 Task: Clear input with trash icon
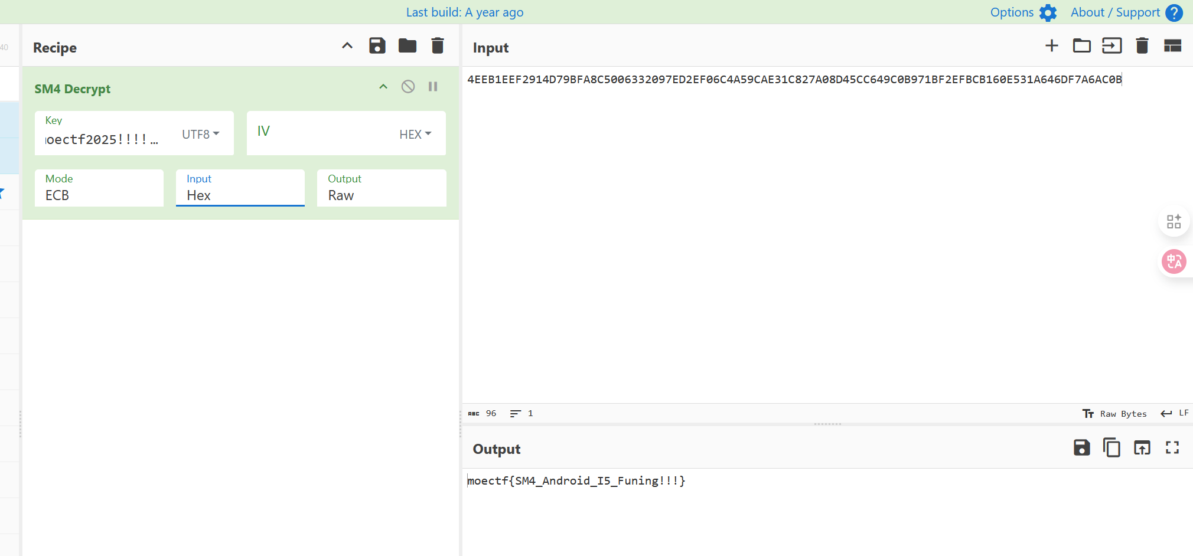coord(1142,46)
